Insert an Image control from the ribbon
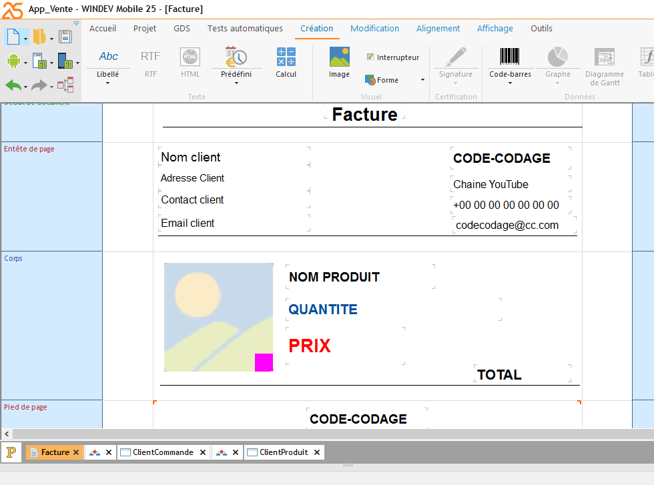Viewport: 654px width, 485px height. pos(339,62)
